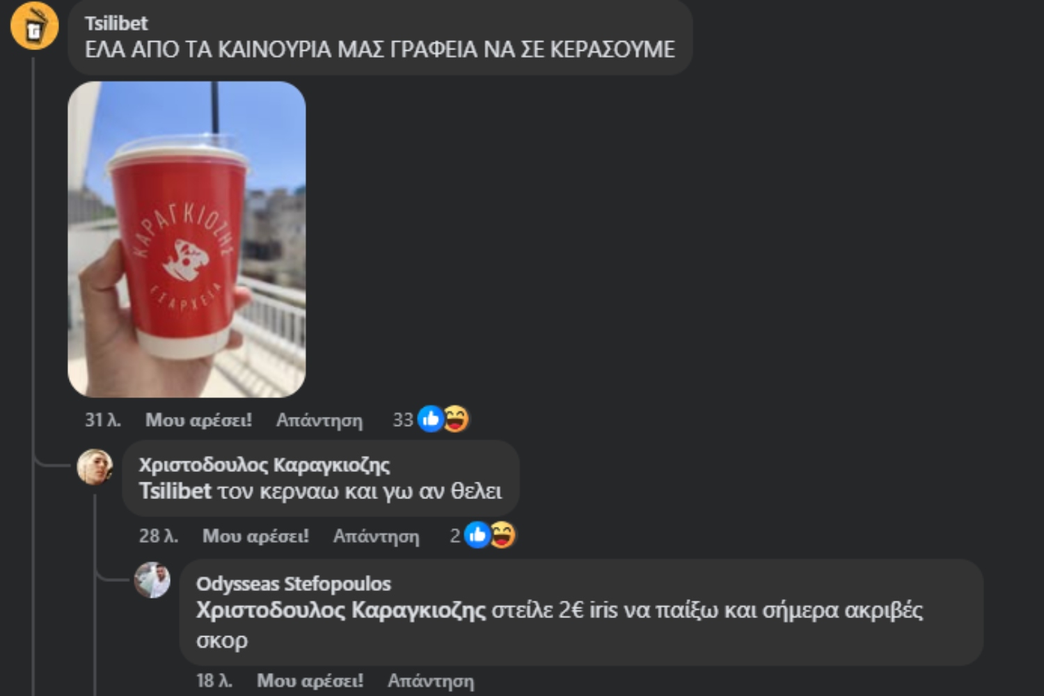Open thumbs-up reaction on Χριστοδουλος reply
1044x696 pixels.
tap(477, 535)
